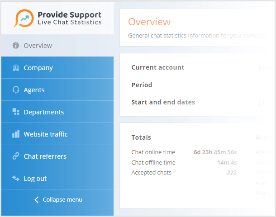Click the Log out arrows icon
276x217 pixels.
[x=16, y=179]
